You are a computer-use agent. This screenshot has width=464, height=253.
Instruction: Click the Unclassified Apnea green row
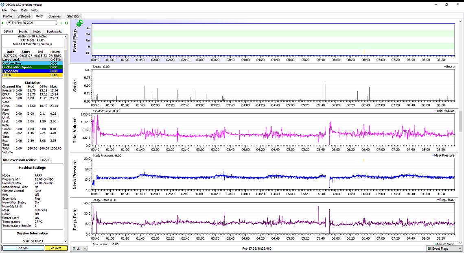pos(32,67)
